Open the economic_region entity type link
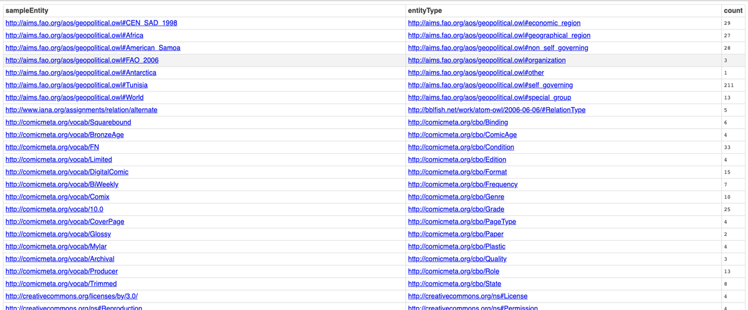 (x=494, y=23)
